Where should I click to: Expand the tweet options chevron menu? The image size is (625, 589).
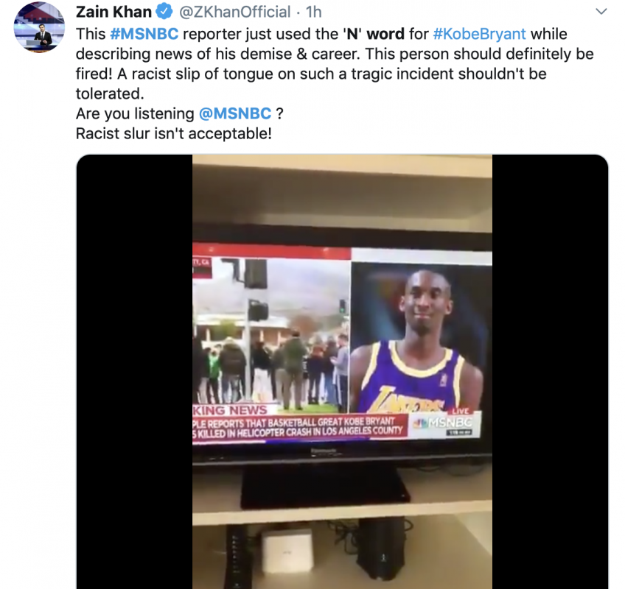tap(601, 12)
